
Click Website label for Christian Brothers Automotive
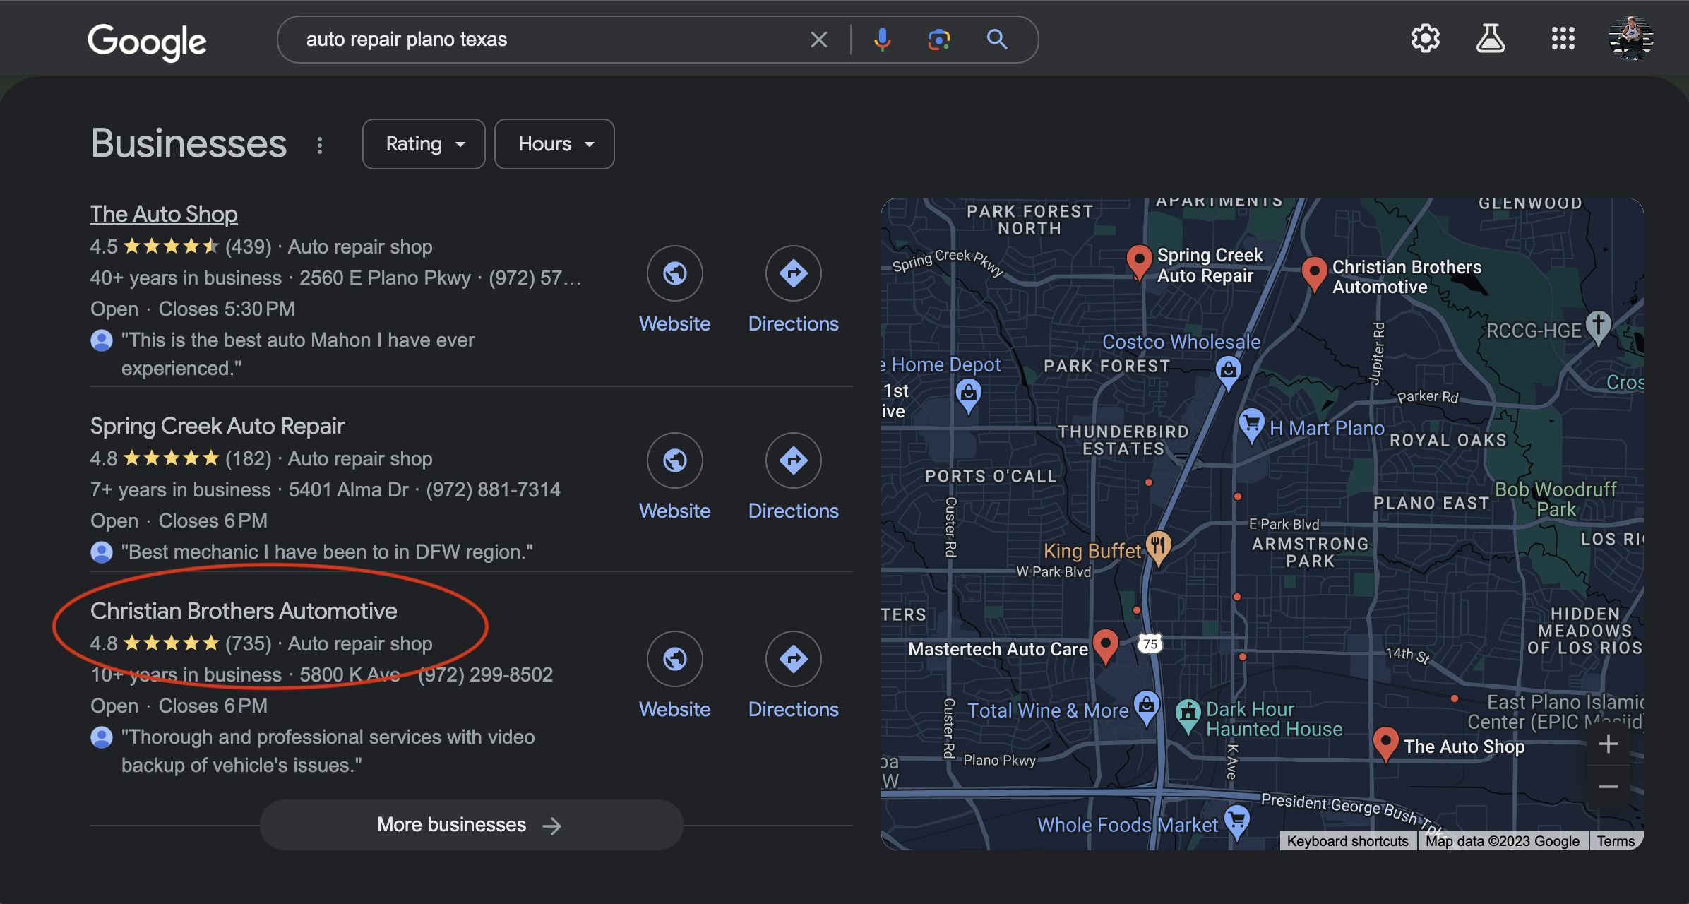(x=675, y=709)
